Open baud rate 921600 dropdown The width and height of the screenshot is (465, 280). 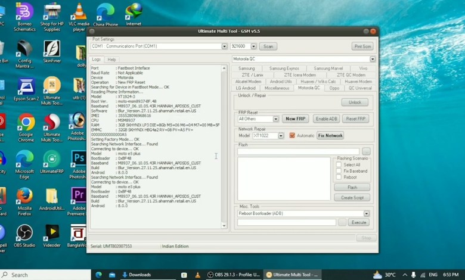point(253,46)
